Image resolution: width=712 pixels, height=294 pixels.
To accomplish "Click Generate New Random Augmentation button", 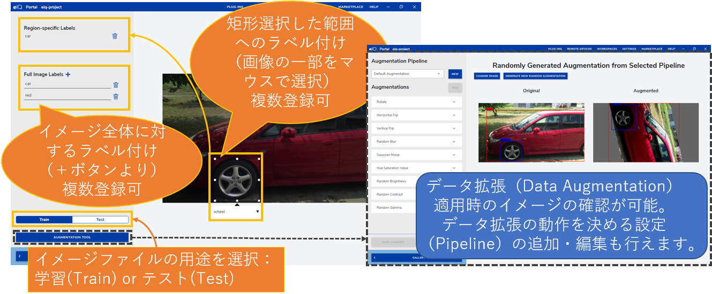I will pos(535,76).
